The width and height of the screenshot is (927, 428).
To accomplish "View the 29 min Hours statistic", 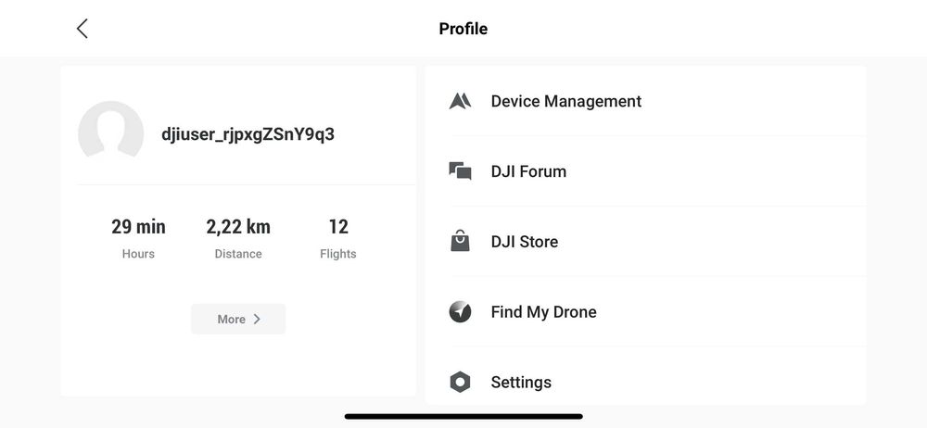I will coord(138,236).
